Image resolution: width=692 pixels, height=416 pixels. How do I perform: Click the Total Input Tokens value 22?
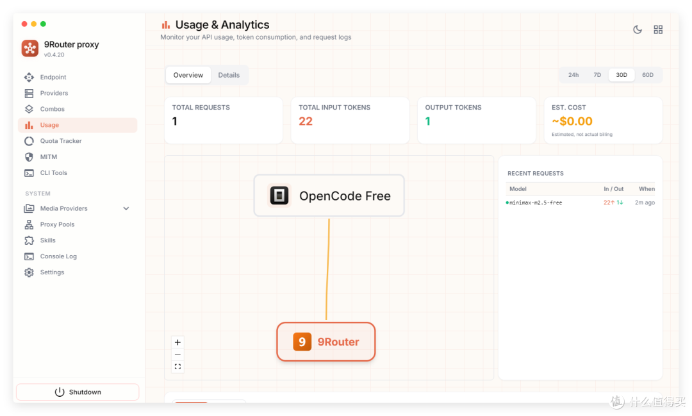click(x=306, y=121)
